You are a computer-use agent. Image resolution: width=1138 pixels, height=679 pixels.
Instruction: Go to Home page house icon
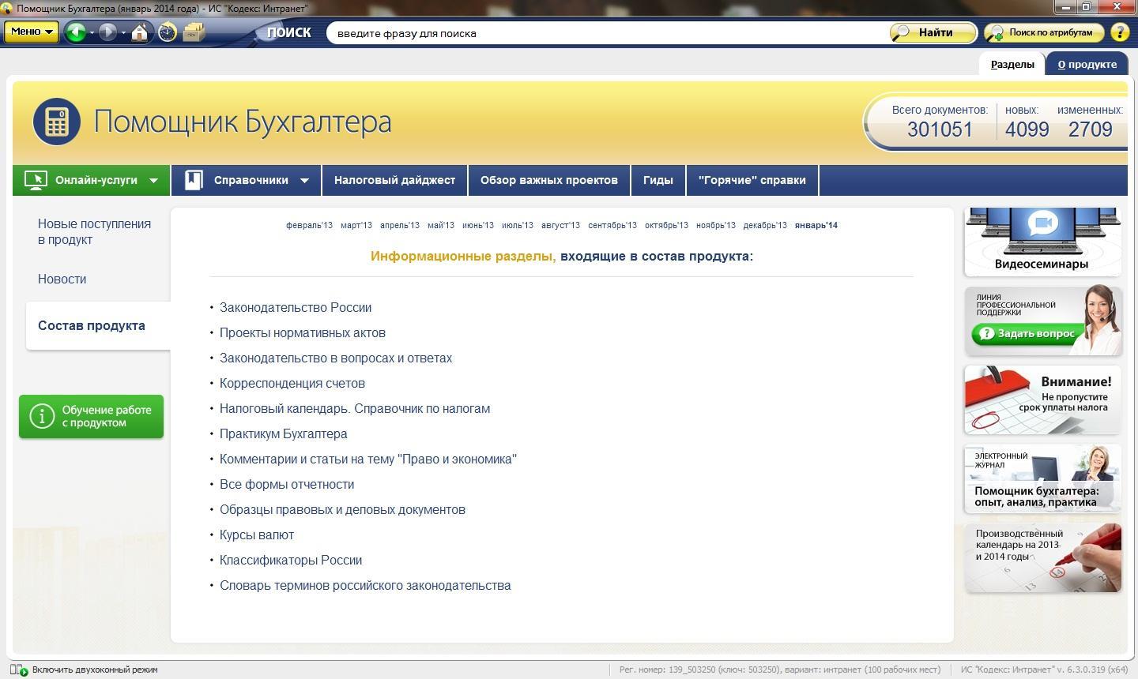140,32
